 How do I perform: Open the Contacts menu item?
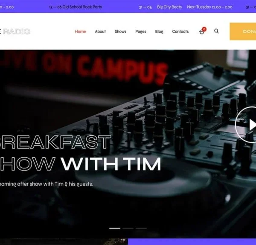coord(180,31)
